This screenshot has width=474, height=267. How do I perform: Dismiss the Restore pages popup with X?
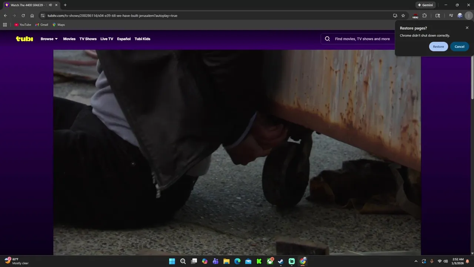(467, 28)
